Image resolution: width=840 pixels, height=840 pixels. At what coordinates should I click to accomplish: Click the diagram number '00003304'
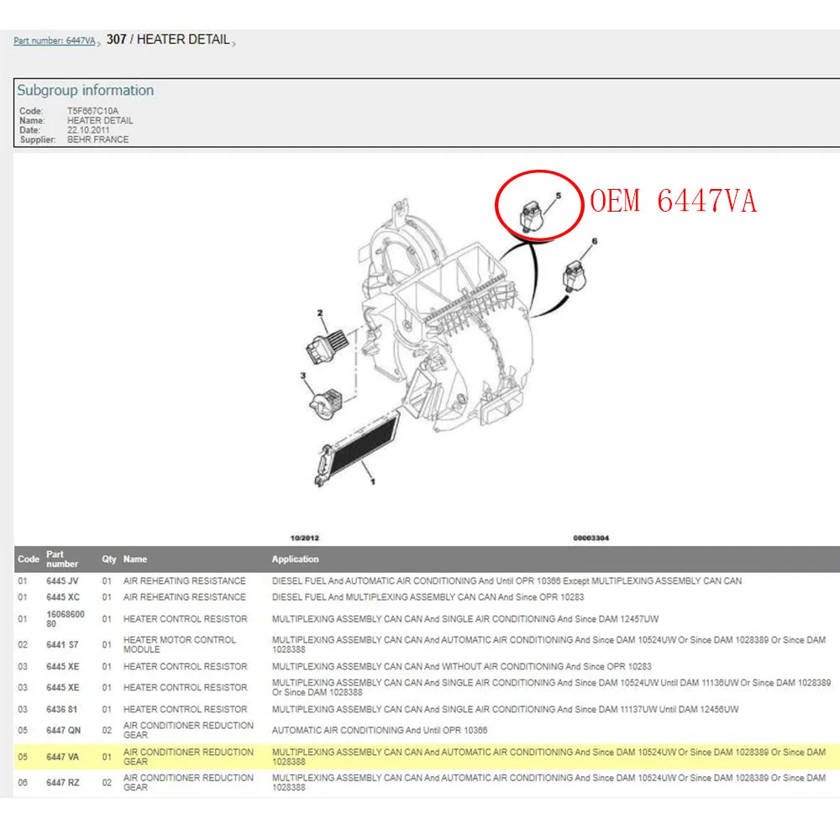click(591, 538)
